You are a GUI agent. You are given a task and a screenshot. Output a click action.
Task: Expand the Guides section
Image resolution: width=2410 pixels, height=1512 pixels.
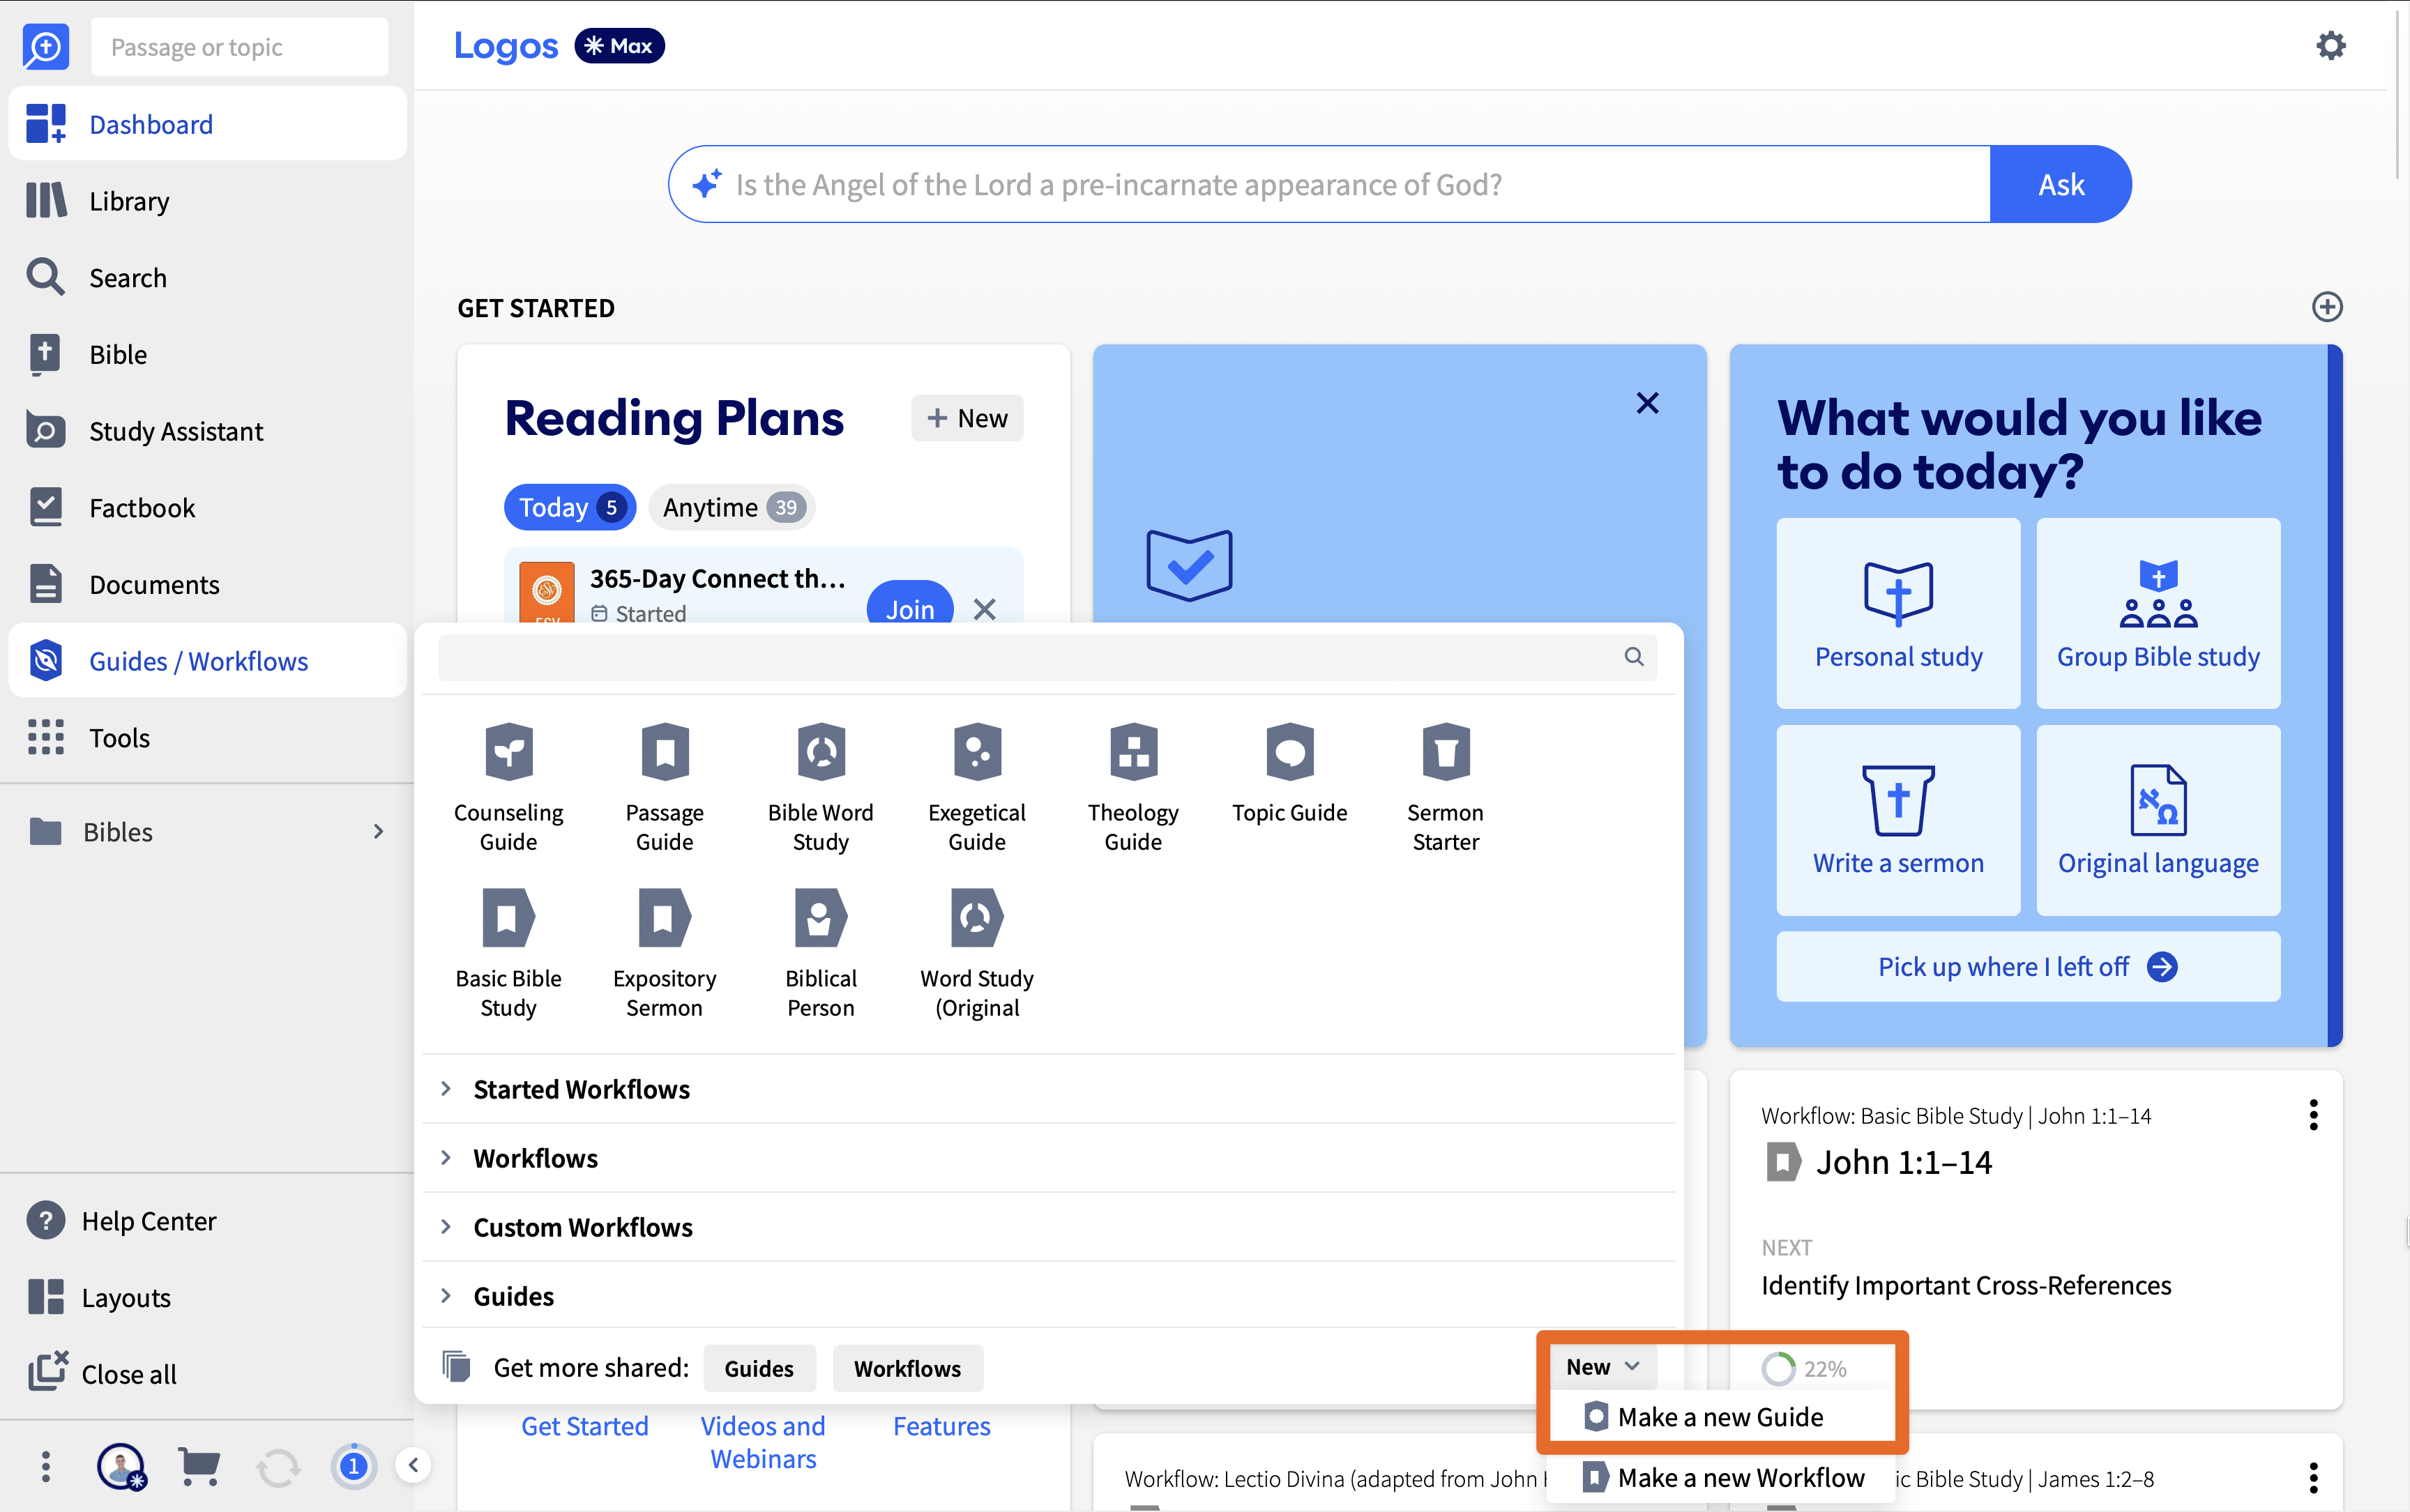coord(1048,1296)
